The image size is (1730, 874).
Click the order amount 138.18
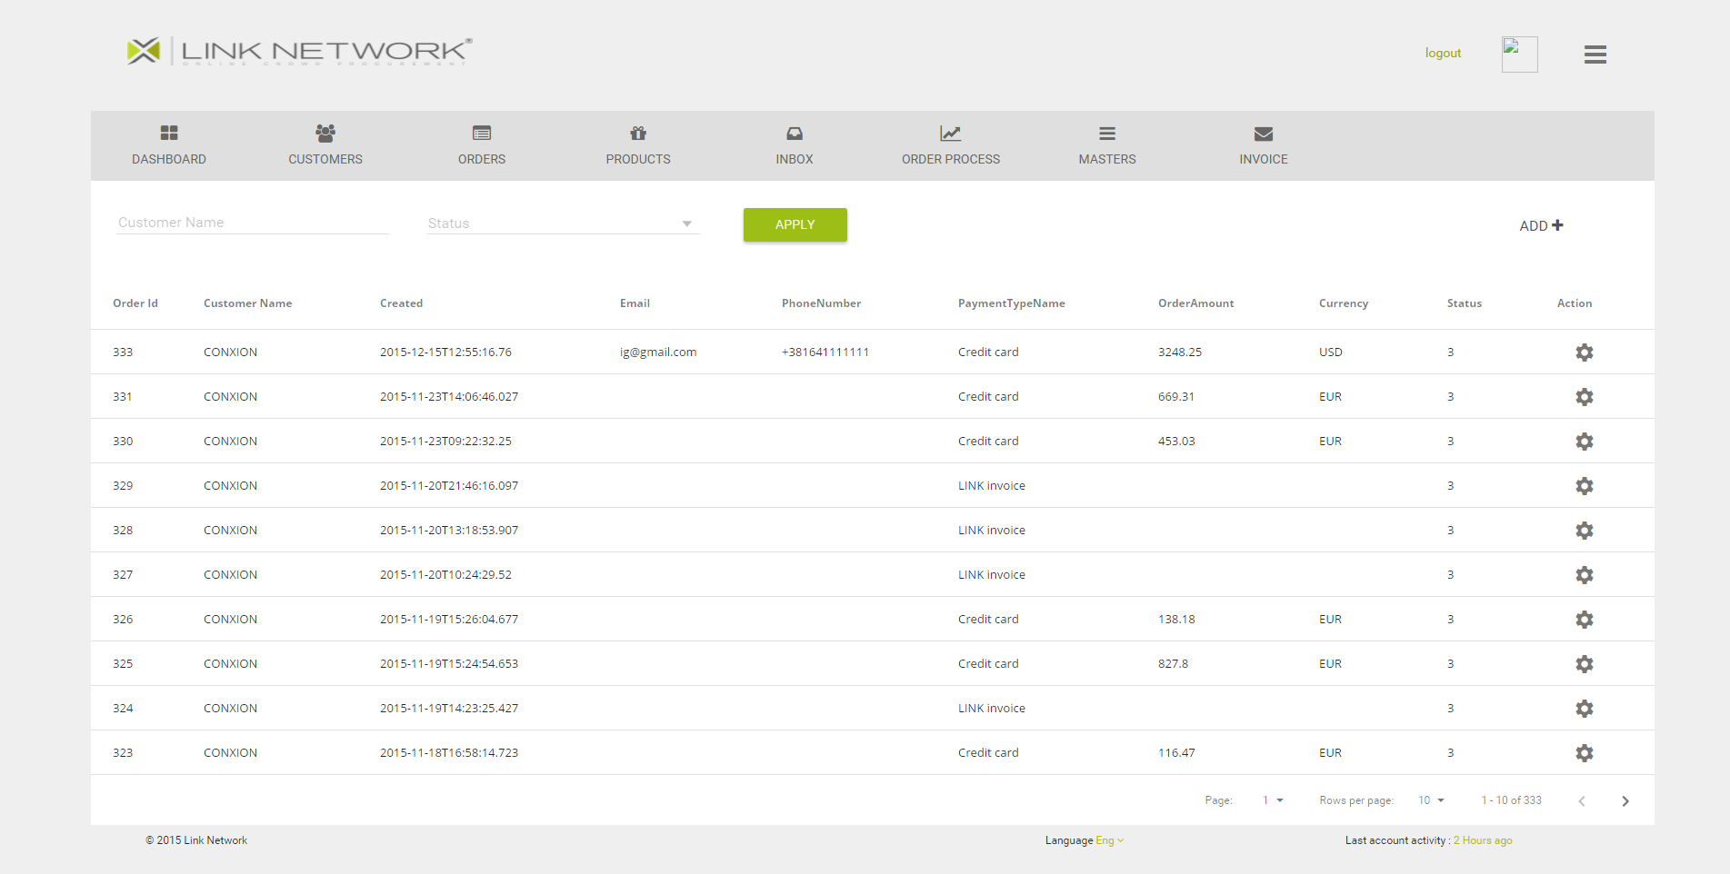pyautogui.click(x=1176, y=620)
